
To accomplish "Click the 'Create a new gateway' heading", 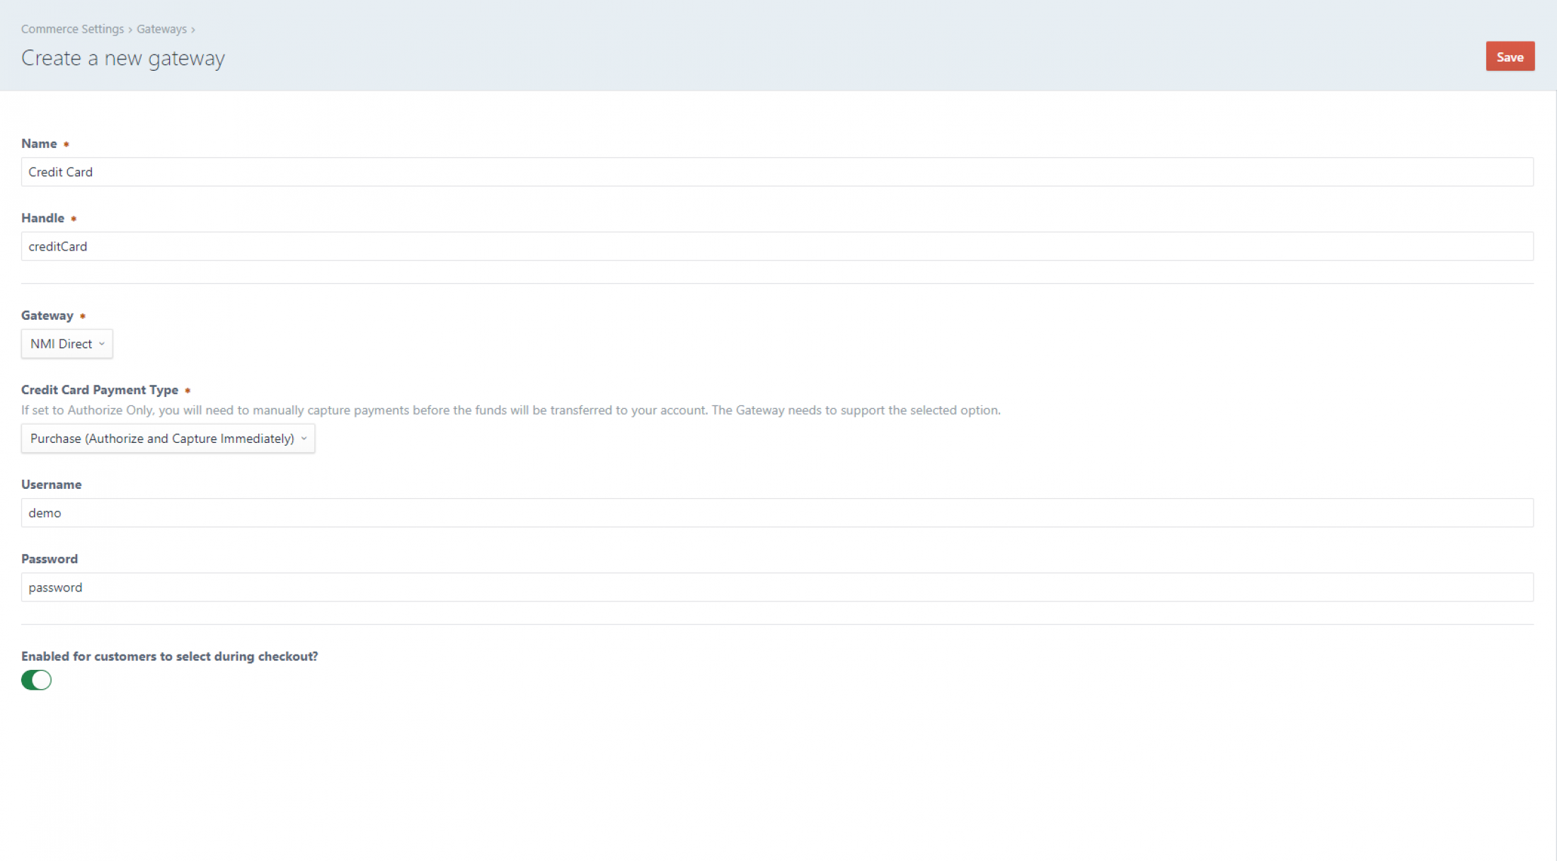I will coord(123,58).
